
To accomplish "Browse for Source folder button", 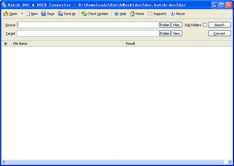I will (x=165, y=25).
